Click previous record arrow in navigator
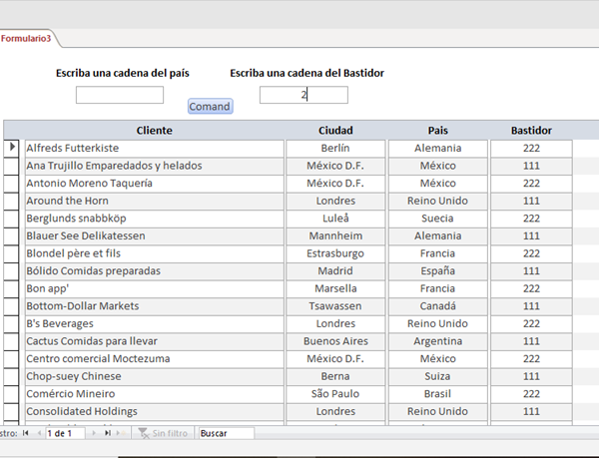599x458 pixels. click(x=38, y=433)
